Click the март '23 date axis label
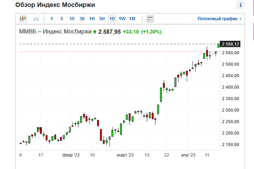254x169 pixels. (x=125, y=155)
